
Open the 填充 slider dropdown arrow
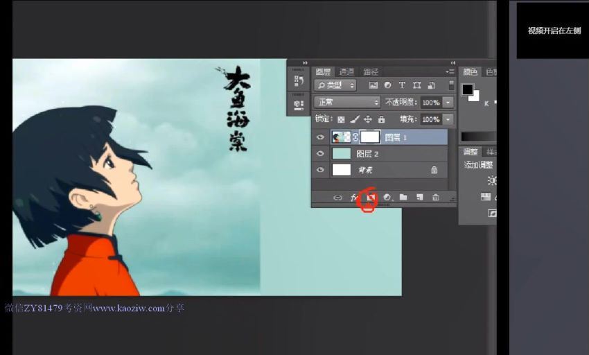click(448, 119)
